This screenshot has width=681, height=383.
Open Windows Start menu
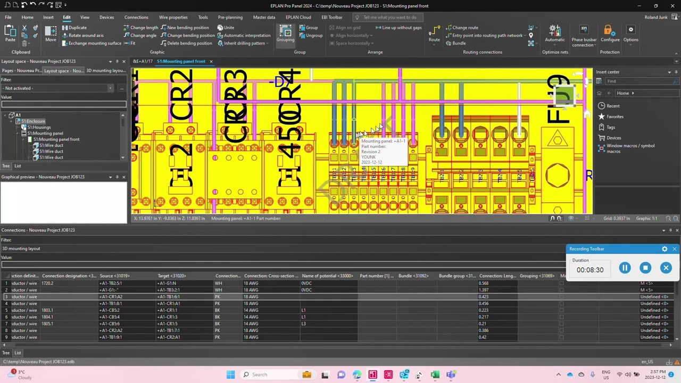[230, 374]
